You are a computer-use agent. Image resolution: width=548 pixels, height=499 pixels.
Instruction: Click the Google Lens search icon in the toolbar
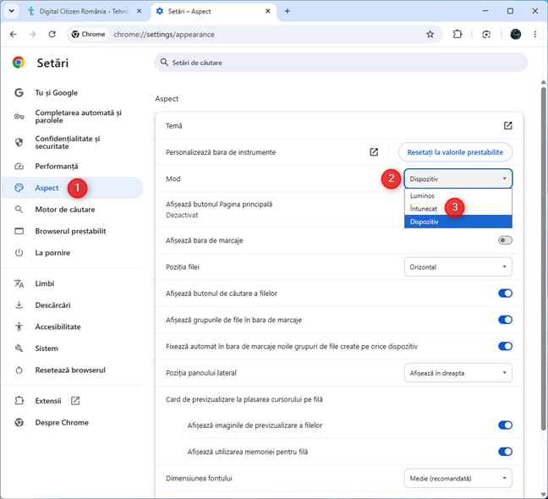486,34
